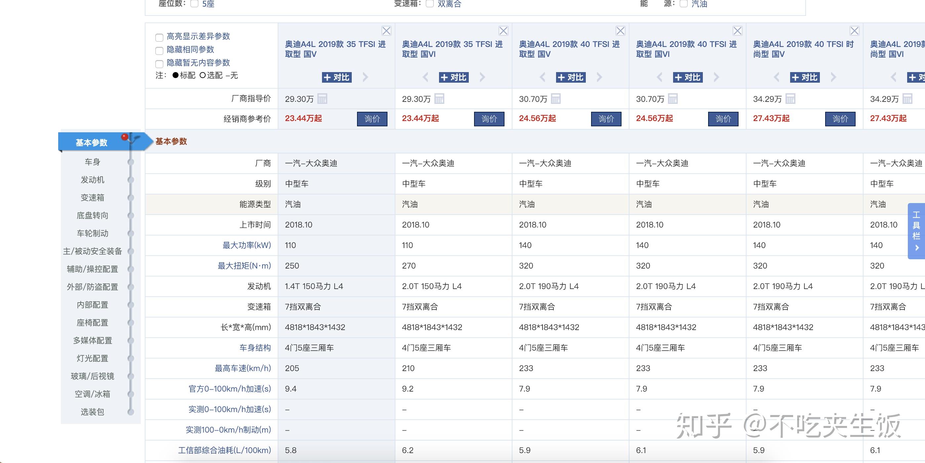This screenshot has height=463, width=925.
Task: Close the 40 TFSI 时尚型 国V column
Action: point(855,31)
